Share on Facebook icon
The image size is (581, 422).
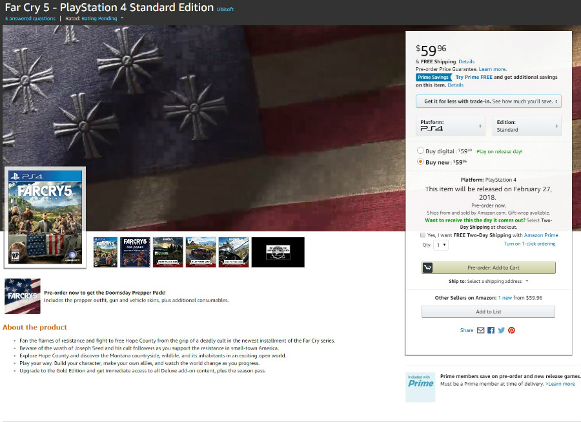(491, 330)
